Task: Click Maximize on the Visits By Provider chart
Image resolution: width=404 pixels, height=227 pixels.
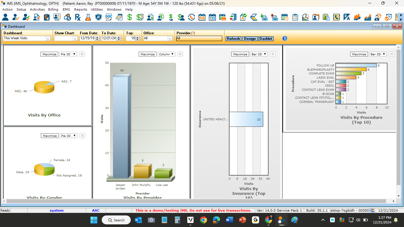Action: click(148, 54)
